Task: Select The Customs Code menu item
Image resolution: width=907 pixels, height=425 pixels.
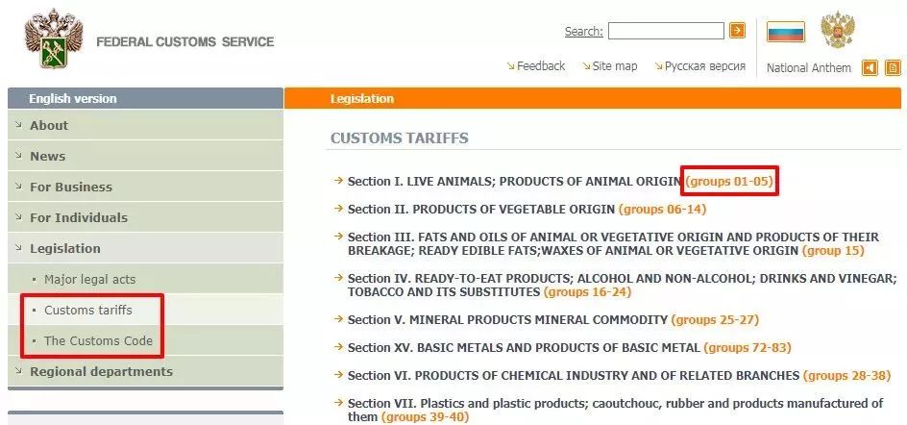Action: pos(98,340)
